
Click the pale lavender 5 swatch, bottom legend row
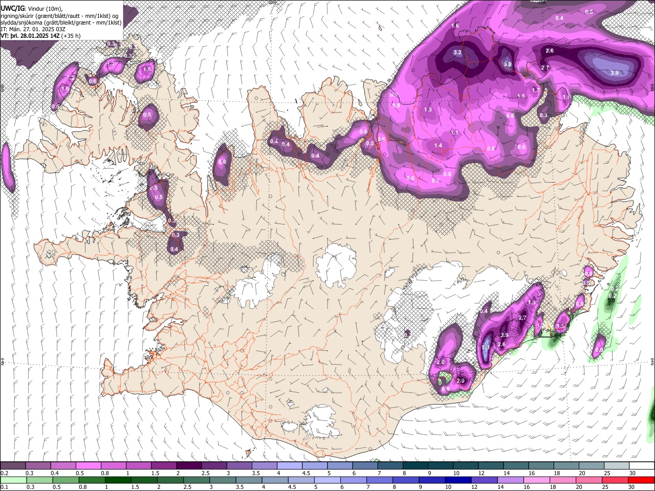pyautogui.click(x=327, y=480)
